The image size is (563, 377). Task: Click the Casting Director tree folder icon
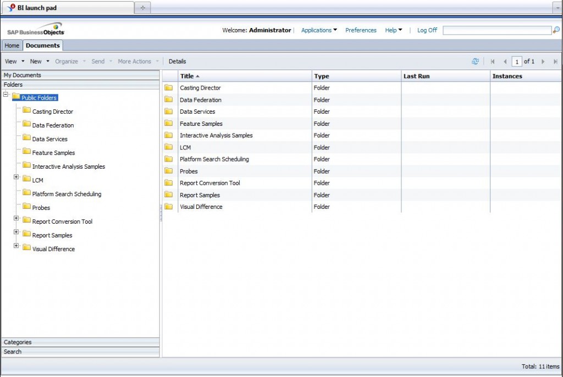pos(26,110)
